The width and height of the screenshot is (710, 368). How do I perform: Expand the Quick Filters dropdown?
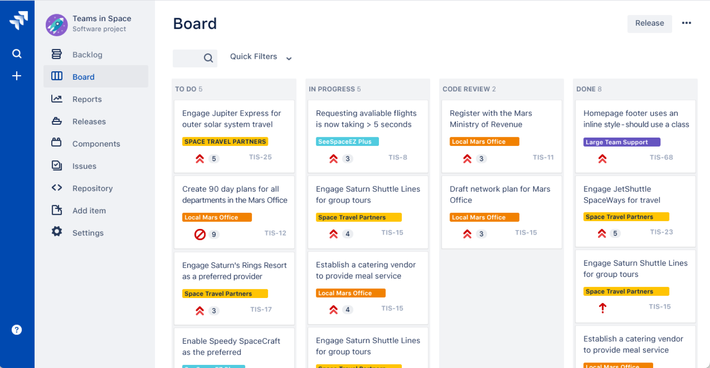pyautogui.click(x=261, y=57)
